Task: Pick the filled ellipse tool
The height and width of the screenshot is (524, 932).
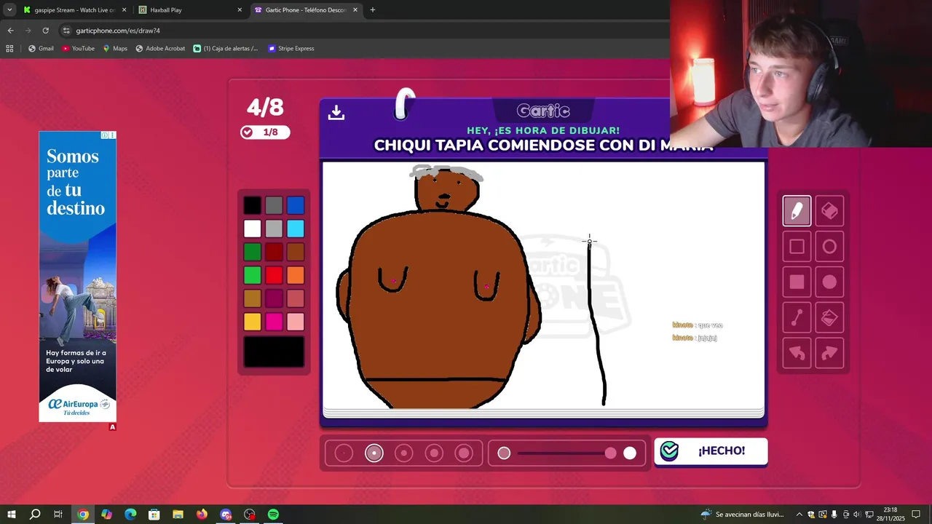Action: (x=829, y=282)
